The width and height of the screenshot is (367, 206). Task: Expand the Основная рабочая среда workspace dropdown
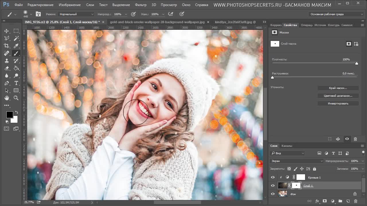point(336,14)
